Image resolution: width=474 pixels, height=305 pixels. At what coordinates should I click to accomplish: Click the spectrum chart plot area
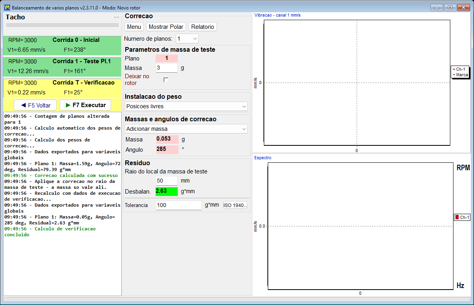[x=360, y=226]
